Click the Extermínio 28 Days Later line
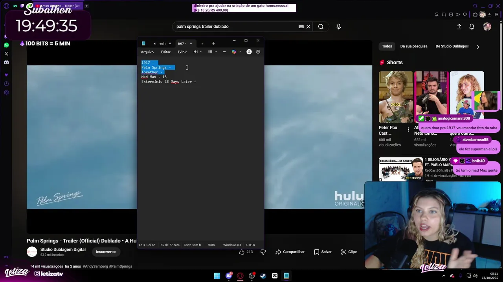This screenshot has width=503, height=282. [169, 81]
